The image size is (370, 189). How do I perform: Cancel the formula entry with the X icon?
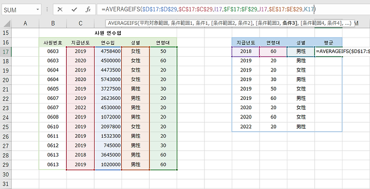click(x=60, y=9)
